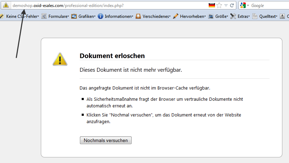
Task: Click the large yellow warning triangle icon
Action: point(60,59)
